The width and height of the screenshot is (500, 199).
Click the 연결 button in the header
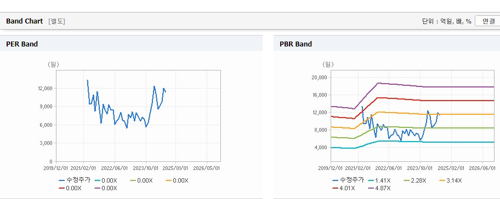click(x=488, y=21)
